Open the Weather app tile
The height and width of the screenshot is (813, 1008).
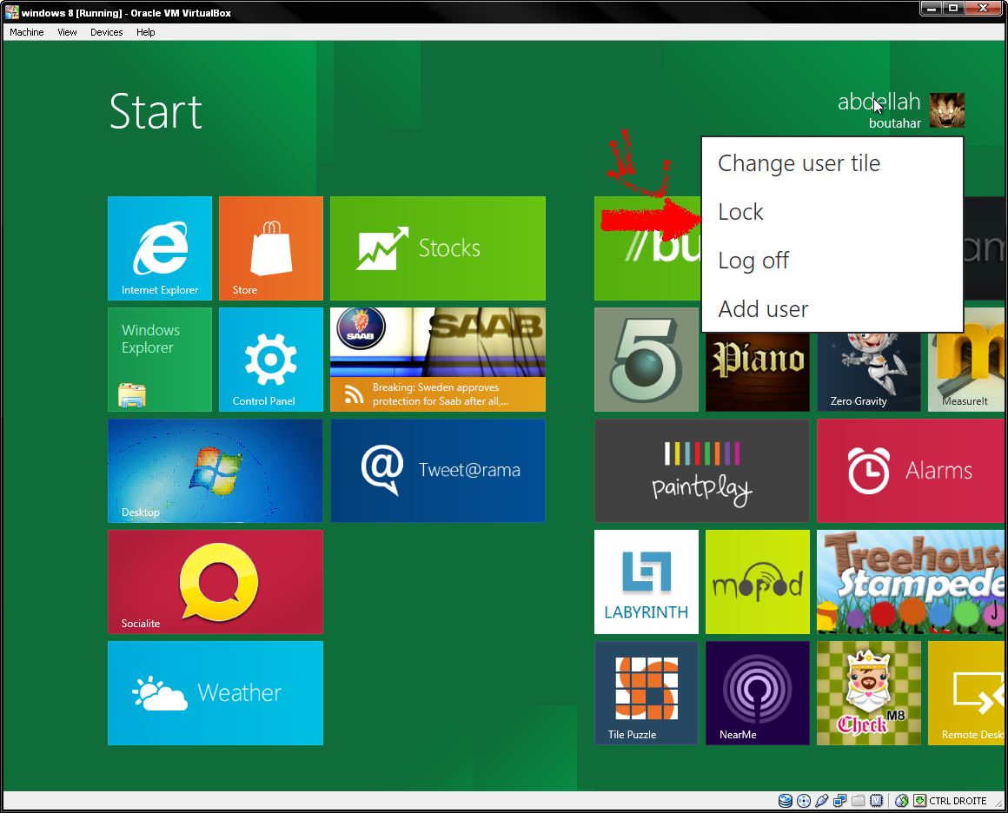click(x=215, y=693)
